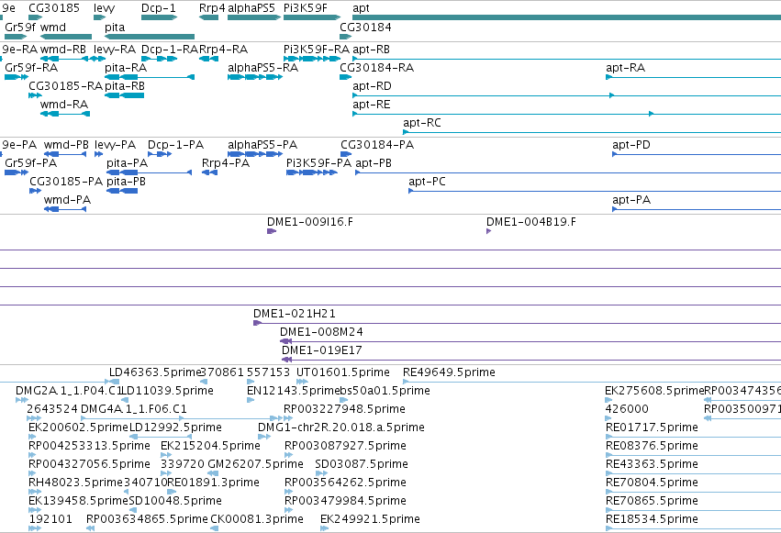Screen dimensions: 781x533
Task: Open the pita gene label
Action: [115, 28]
